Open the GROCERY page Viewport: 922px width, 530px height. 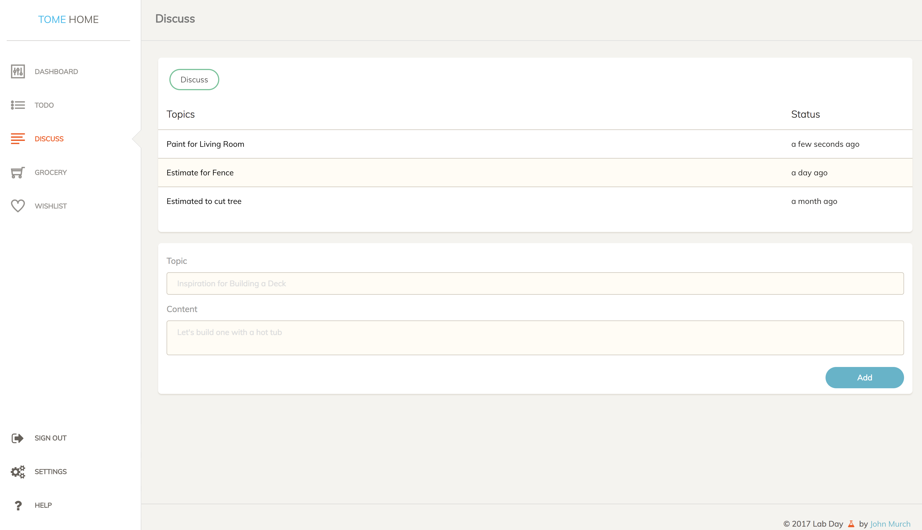[51, 173]
